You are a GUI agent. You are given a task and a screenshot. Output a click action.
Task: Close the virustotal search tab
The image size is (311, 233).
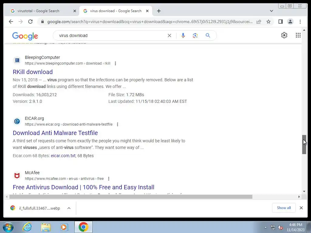[x=75, y=11]
